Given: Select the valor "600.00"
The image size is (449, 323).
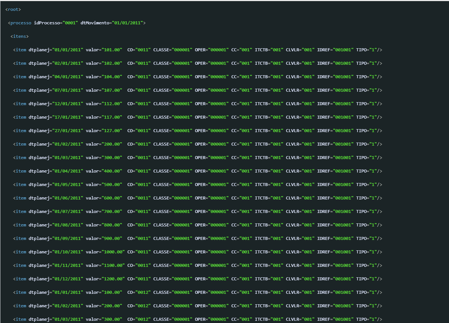Looking at the screenshot, I should (x=112, y=198).
